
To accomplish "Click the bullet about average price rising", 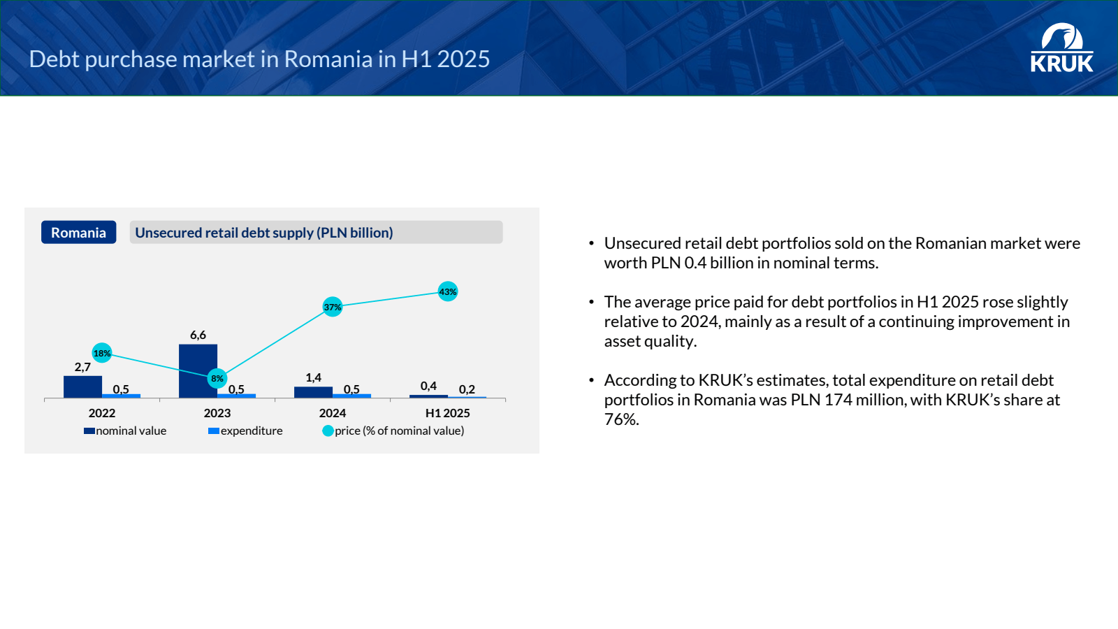I will coord(837,321).
